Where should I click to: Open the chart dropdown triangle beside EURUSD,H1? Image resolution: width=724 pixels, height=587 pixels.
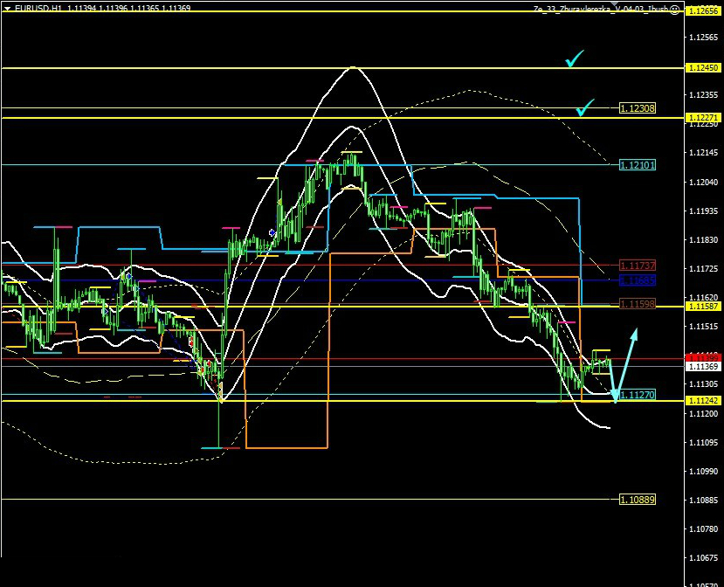tap(7, 8)
